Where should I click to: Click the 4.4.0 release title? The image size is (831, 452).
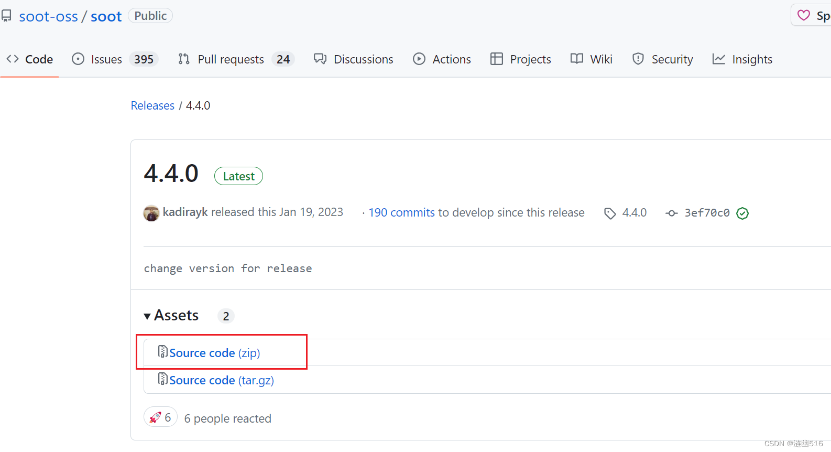click(x=171, y=174)
